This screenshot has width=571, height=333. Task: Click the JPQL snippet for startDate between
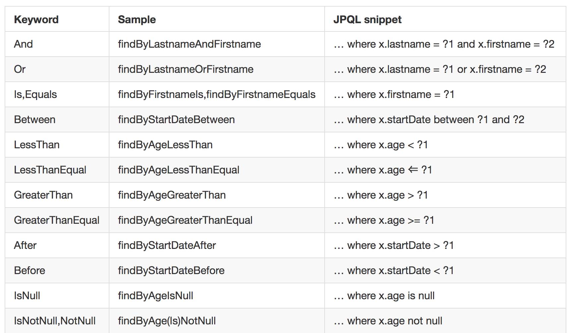429,119
